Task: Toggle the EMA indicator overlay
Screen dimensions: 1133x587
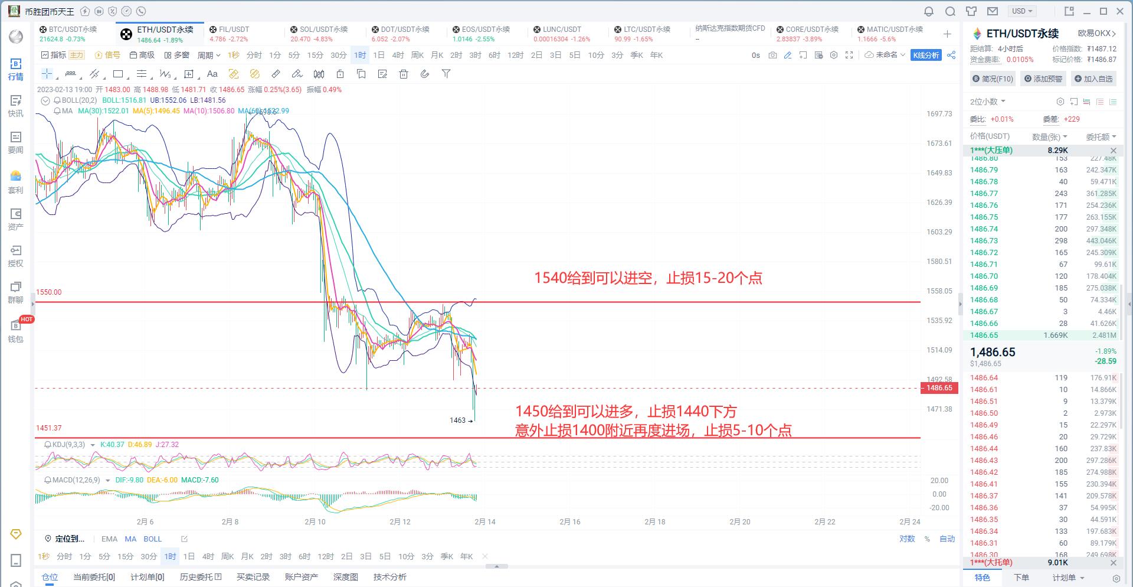Action: pos(109,539)
